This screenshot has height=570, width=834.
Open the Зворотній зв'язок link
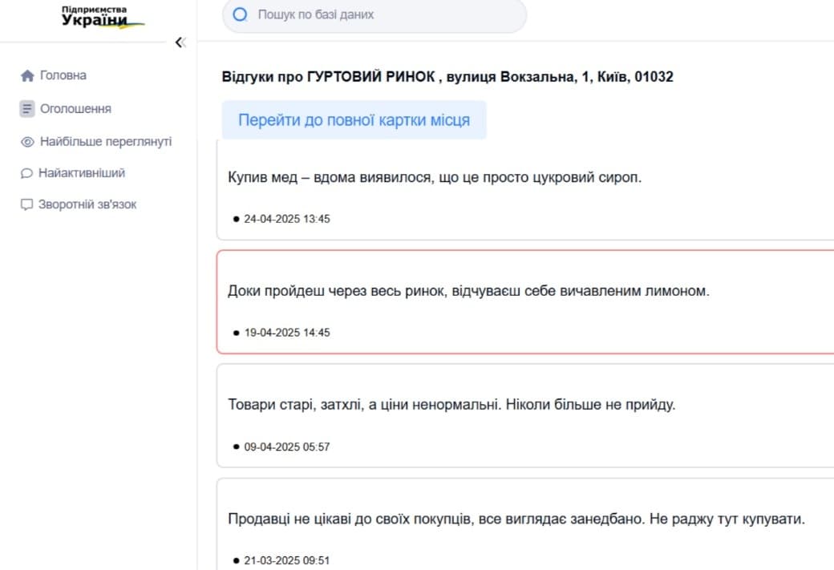pyautogui.click(x=87, y=204)
